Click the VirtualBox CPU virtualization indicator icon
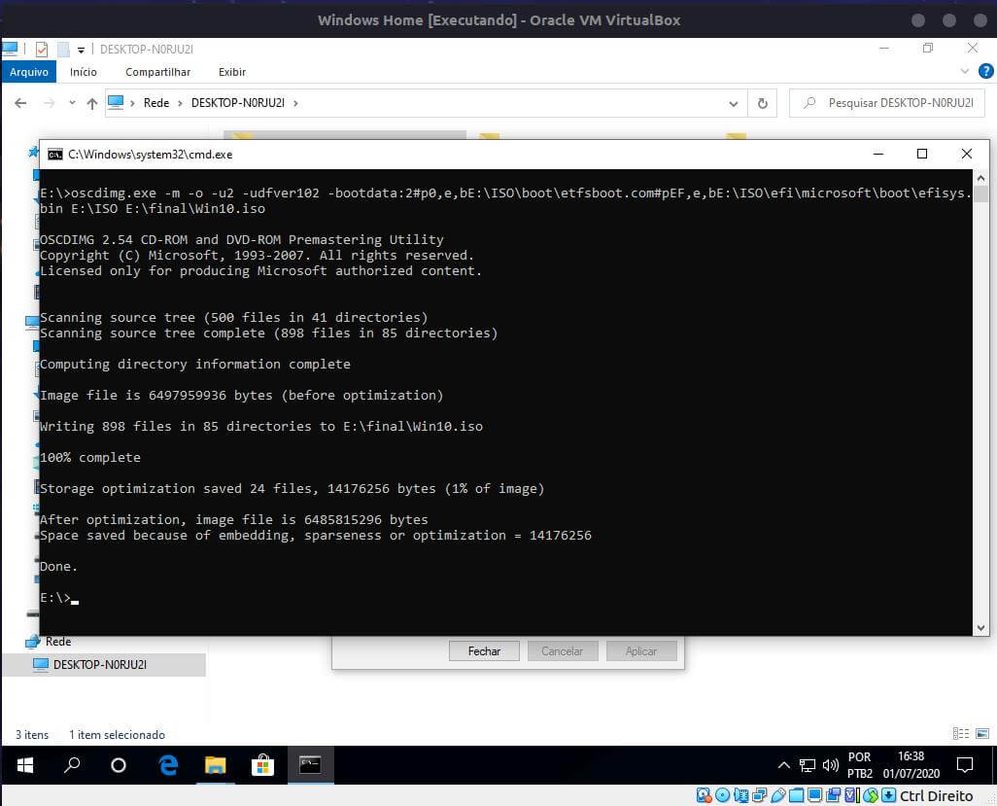The image size is (997, 806). point(851,795)
